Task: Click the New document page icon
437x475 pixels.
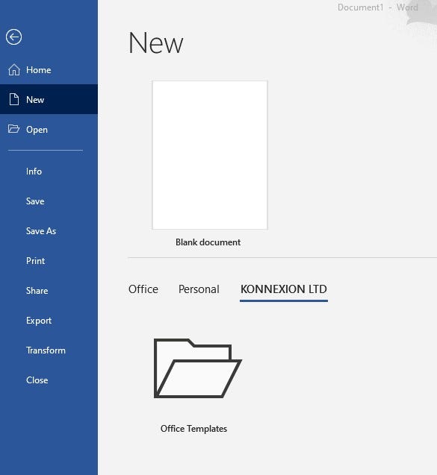Action: (14, 99)
